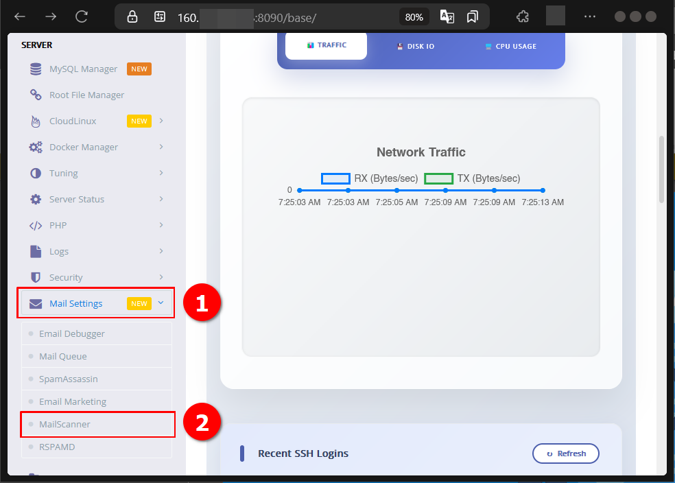Image resolution: width=675 pixels, height=483 pixels.
Task: Click the lock site-security icon
Action: (x=132, y=16)
